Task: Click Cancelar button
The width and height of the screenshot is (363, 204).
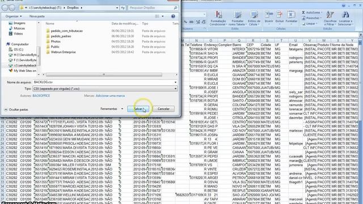Action: (x=163, y=109)
